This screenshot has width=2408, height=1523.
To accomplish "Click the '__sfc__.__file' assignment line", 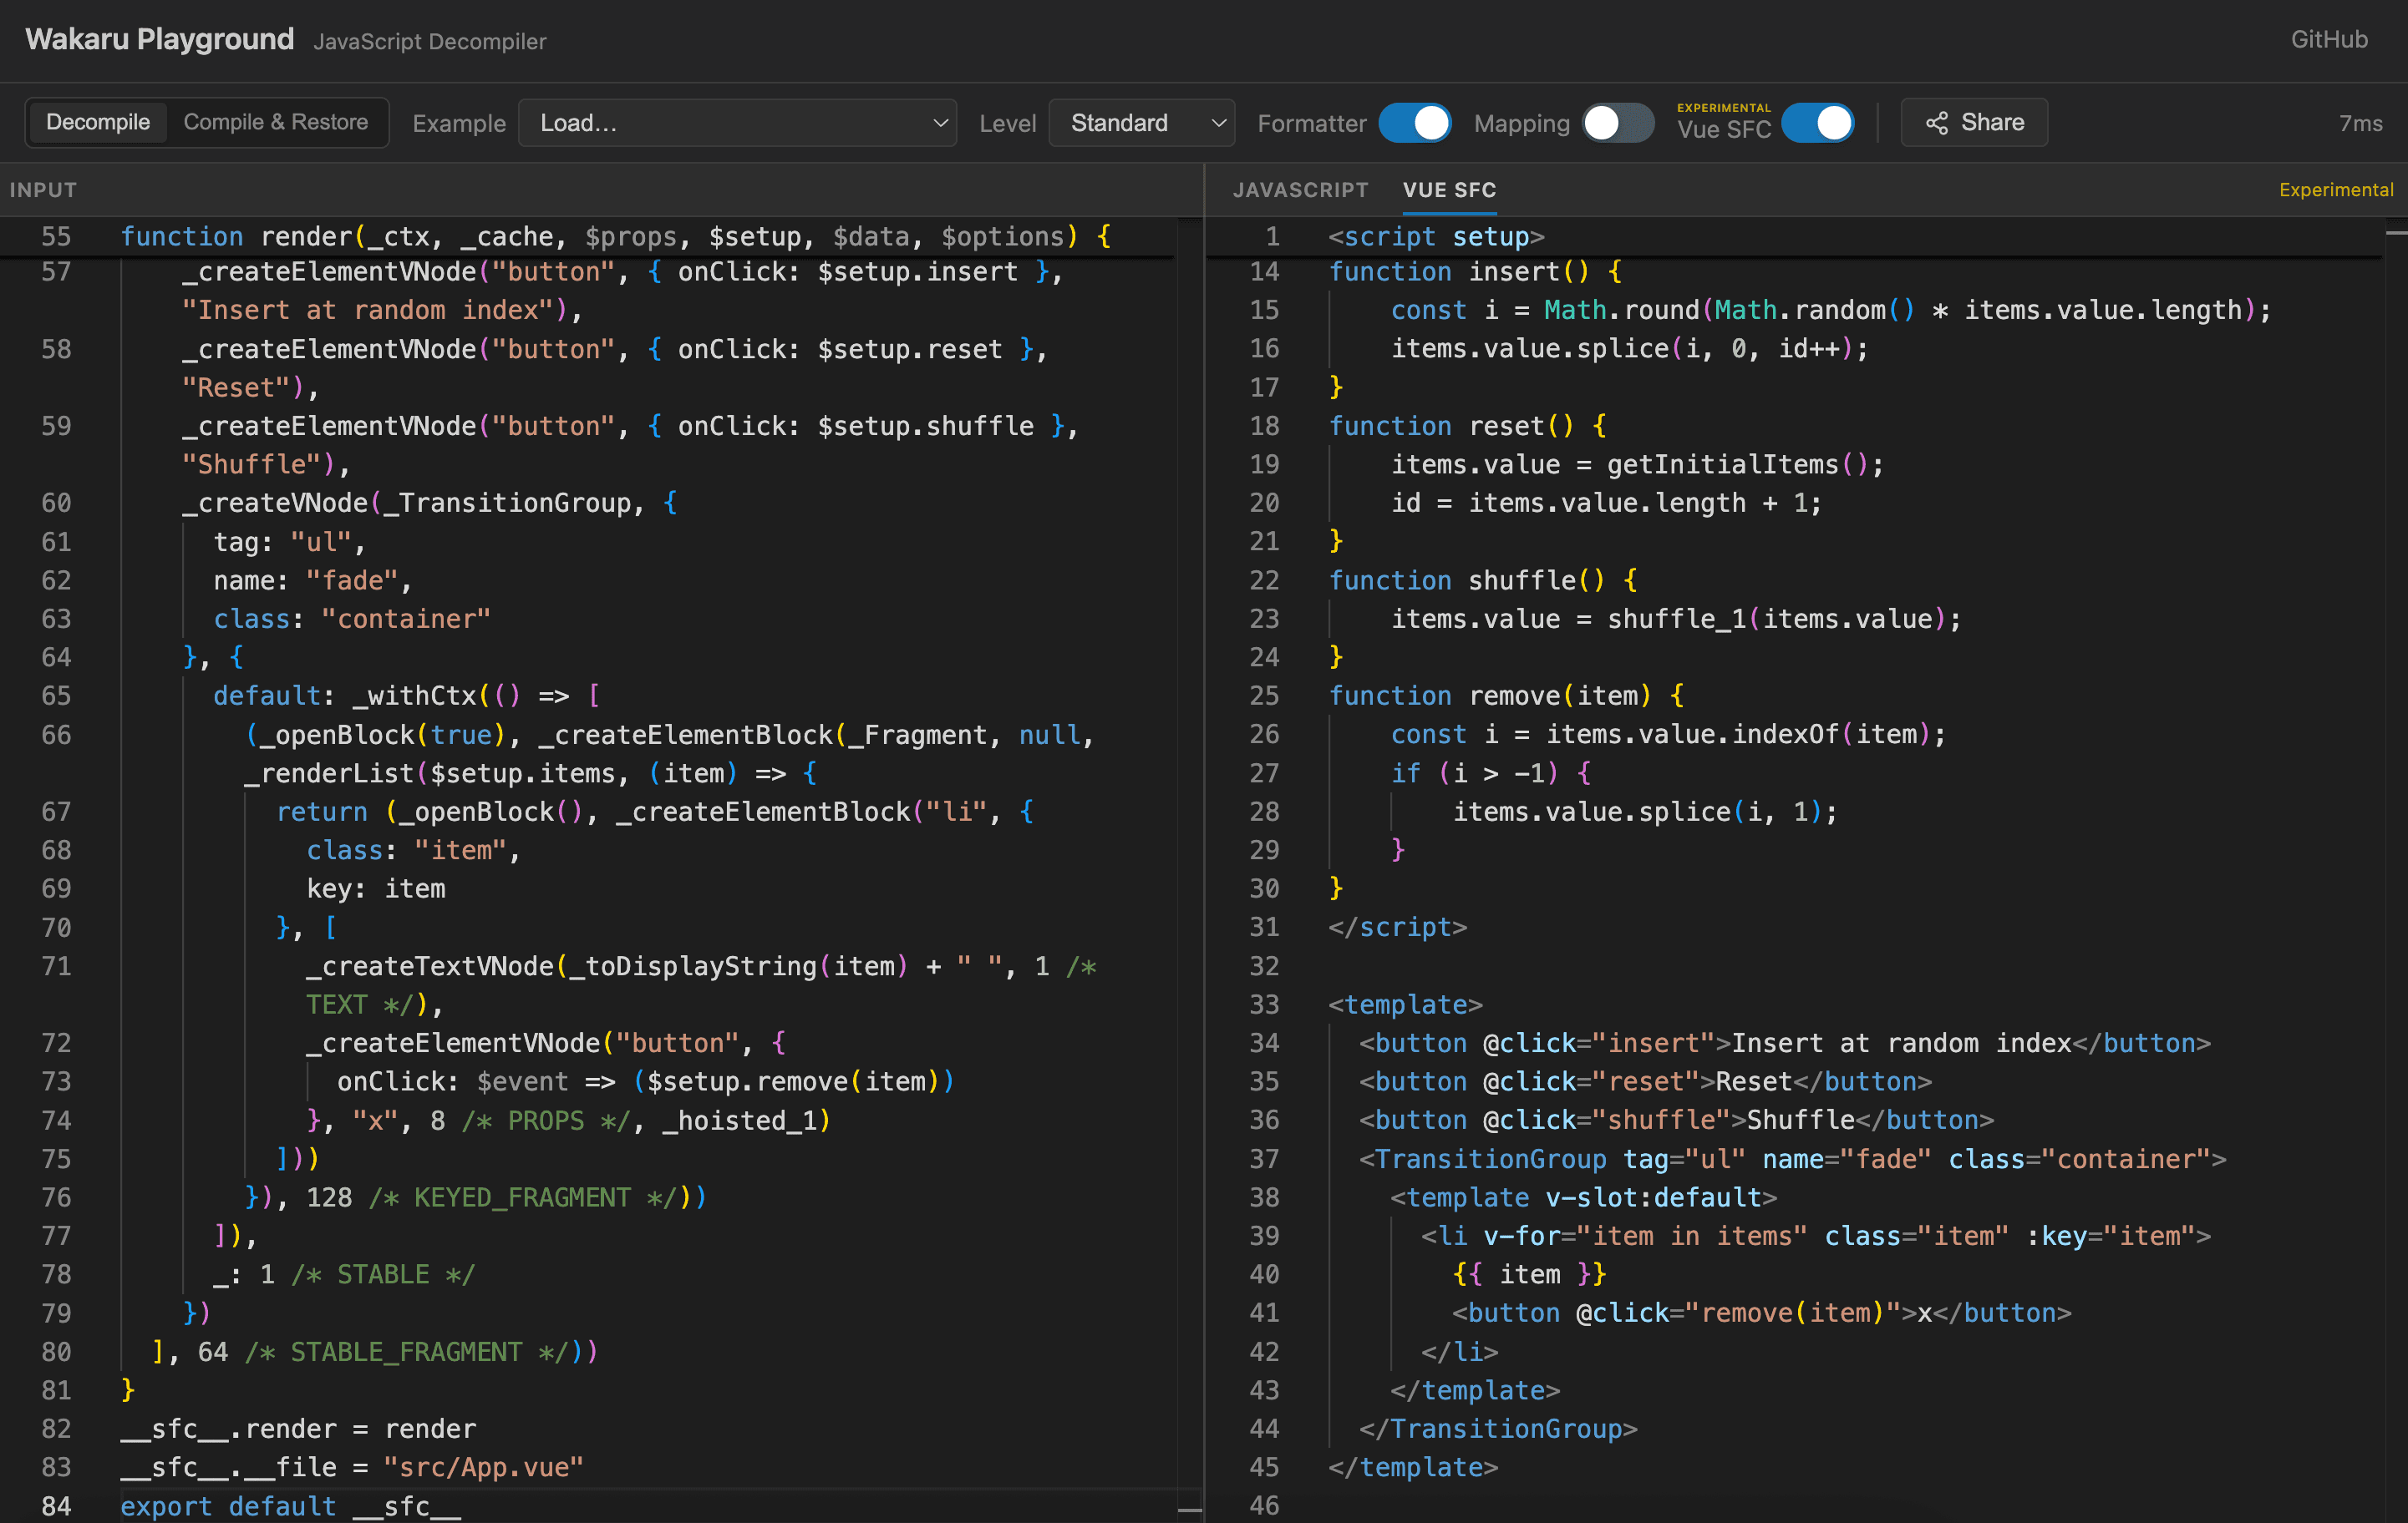I will [352, 1466].
